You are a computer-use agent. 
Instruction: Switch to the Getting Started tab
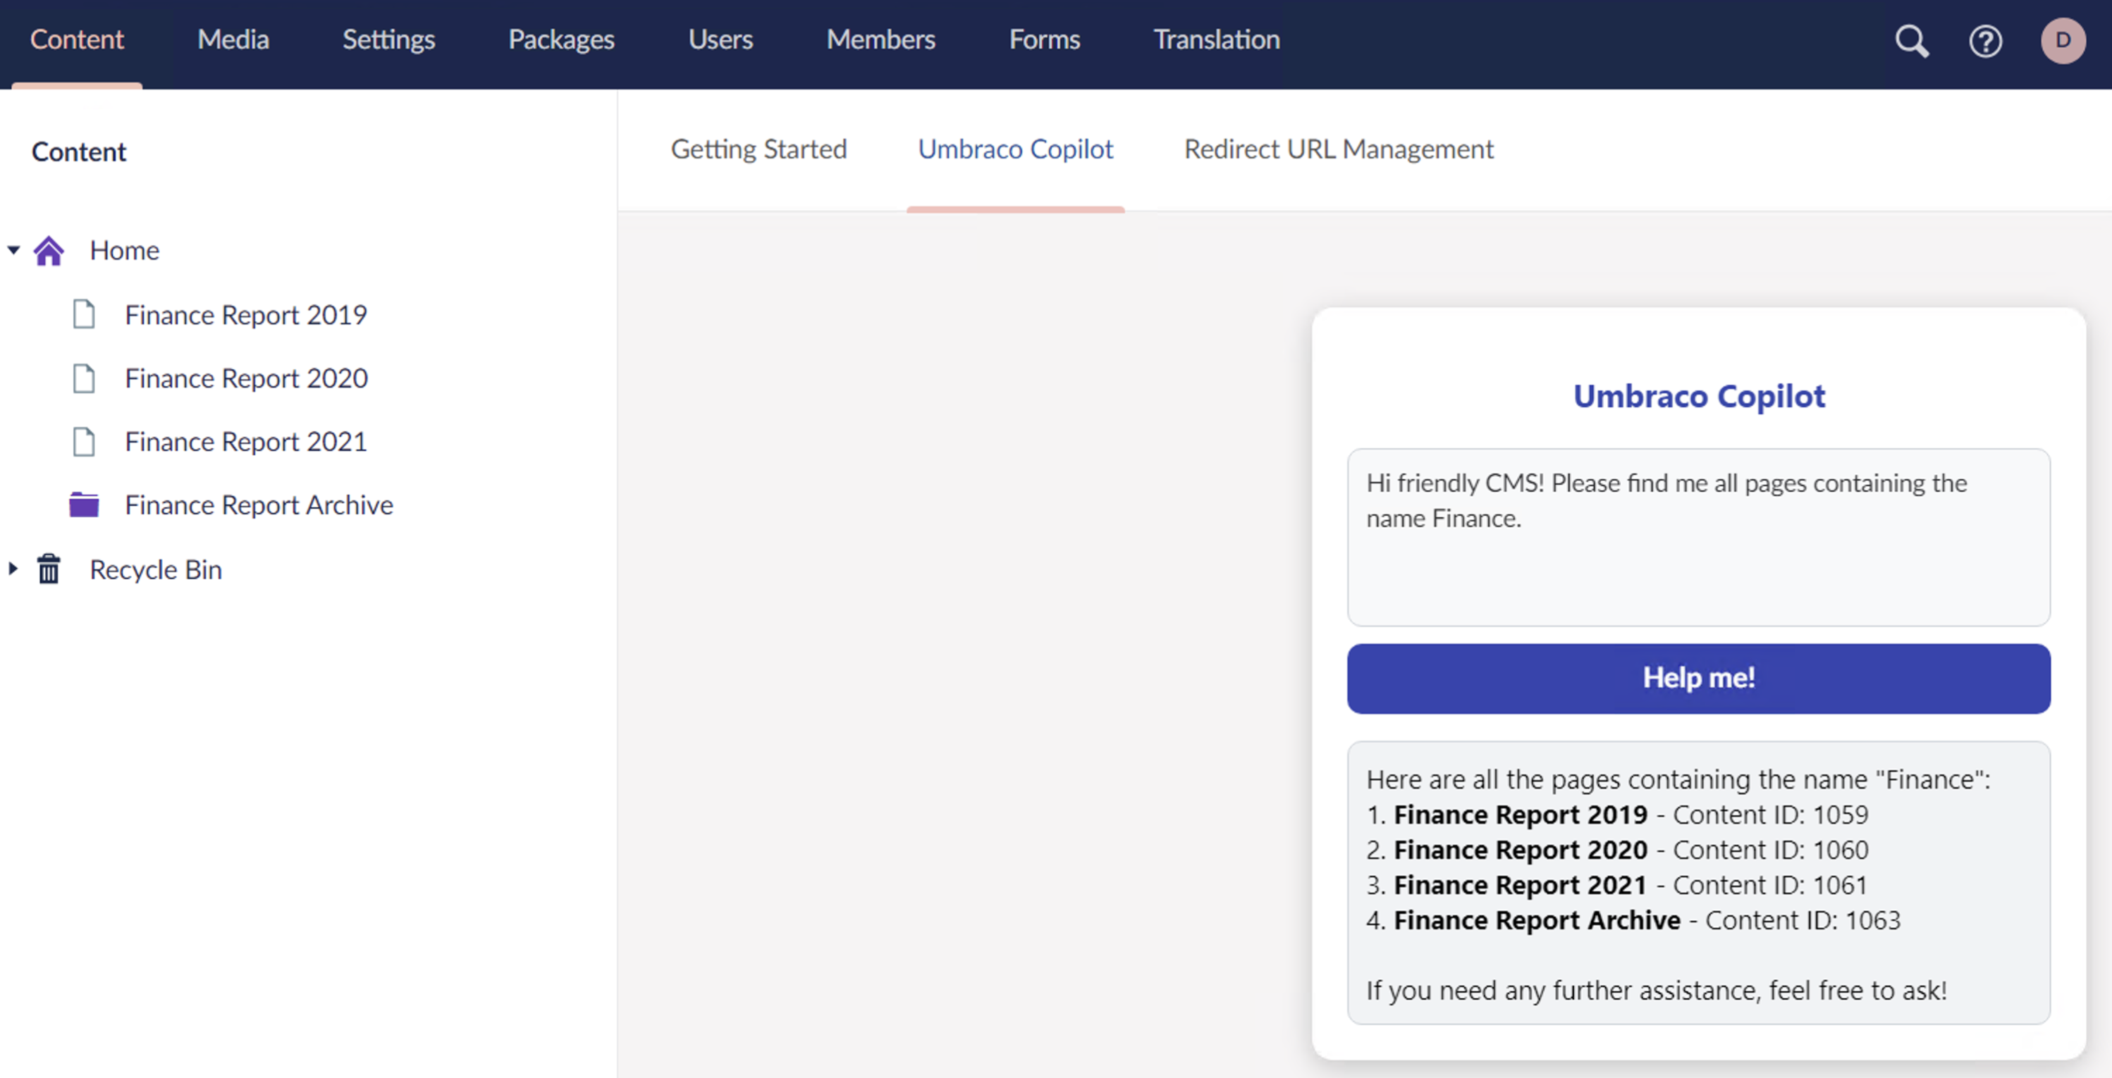[x=759, y=149]
